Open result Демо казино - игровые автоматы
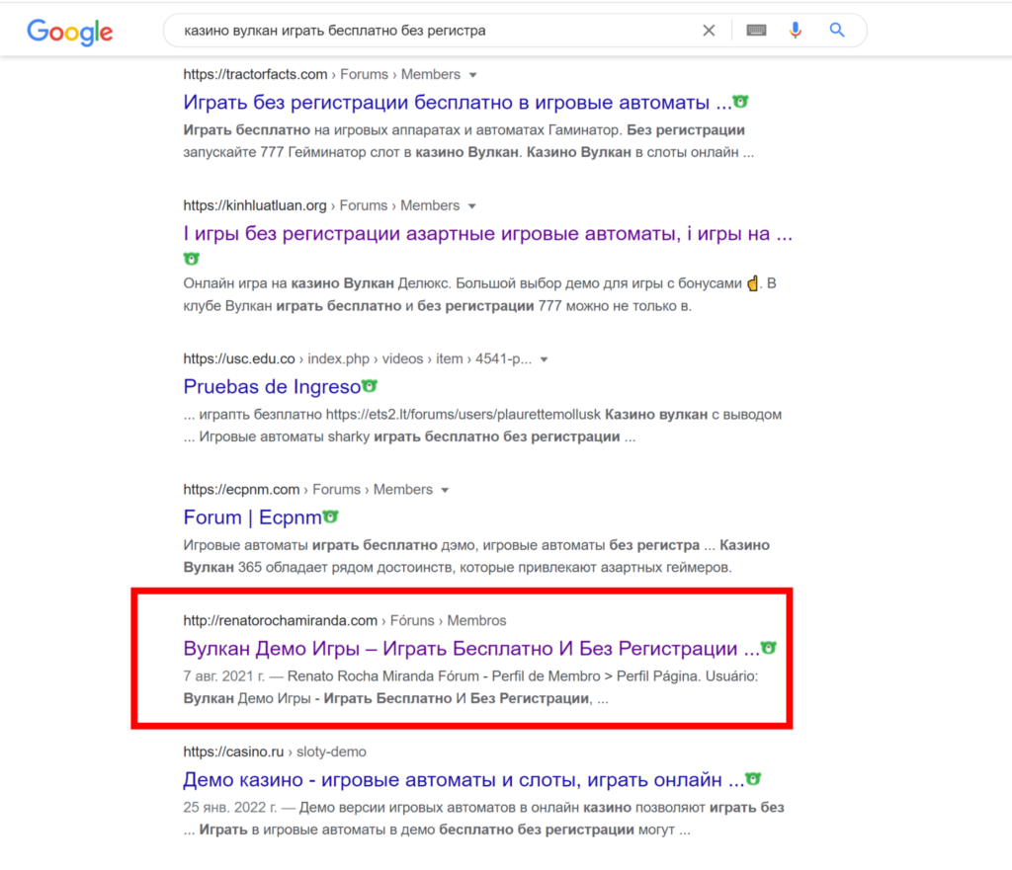Viewport: 1012px width, 870px height. [x=464, y=780]
